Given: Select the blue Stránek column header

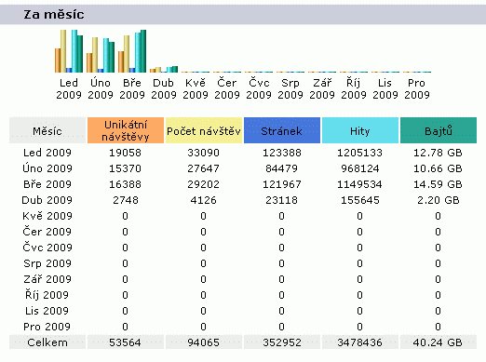Looking at the screenshot, I should 282,130.
